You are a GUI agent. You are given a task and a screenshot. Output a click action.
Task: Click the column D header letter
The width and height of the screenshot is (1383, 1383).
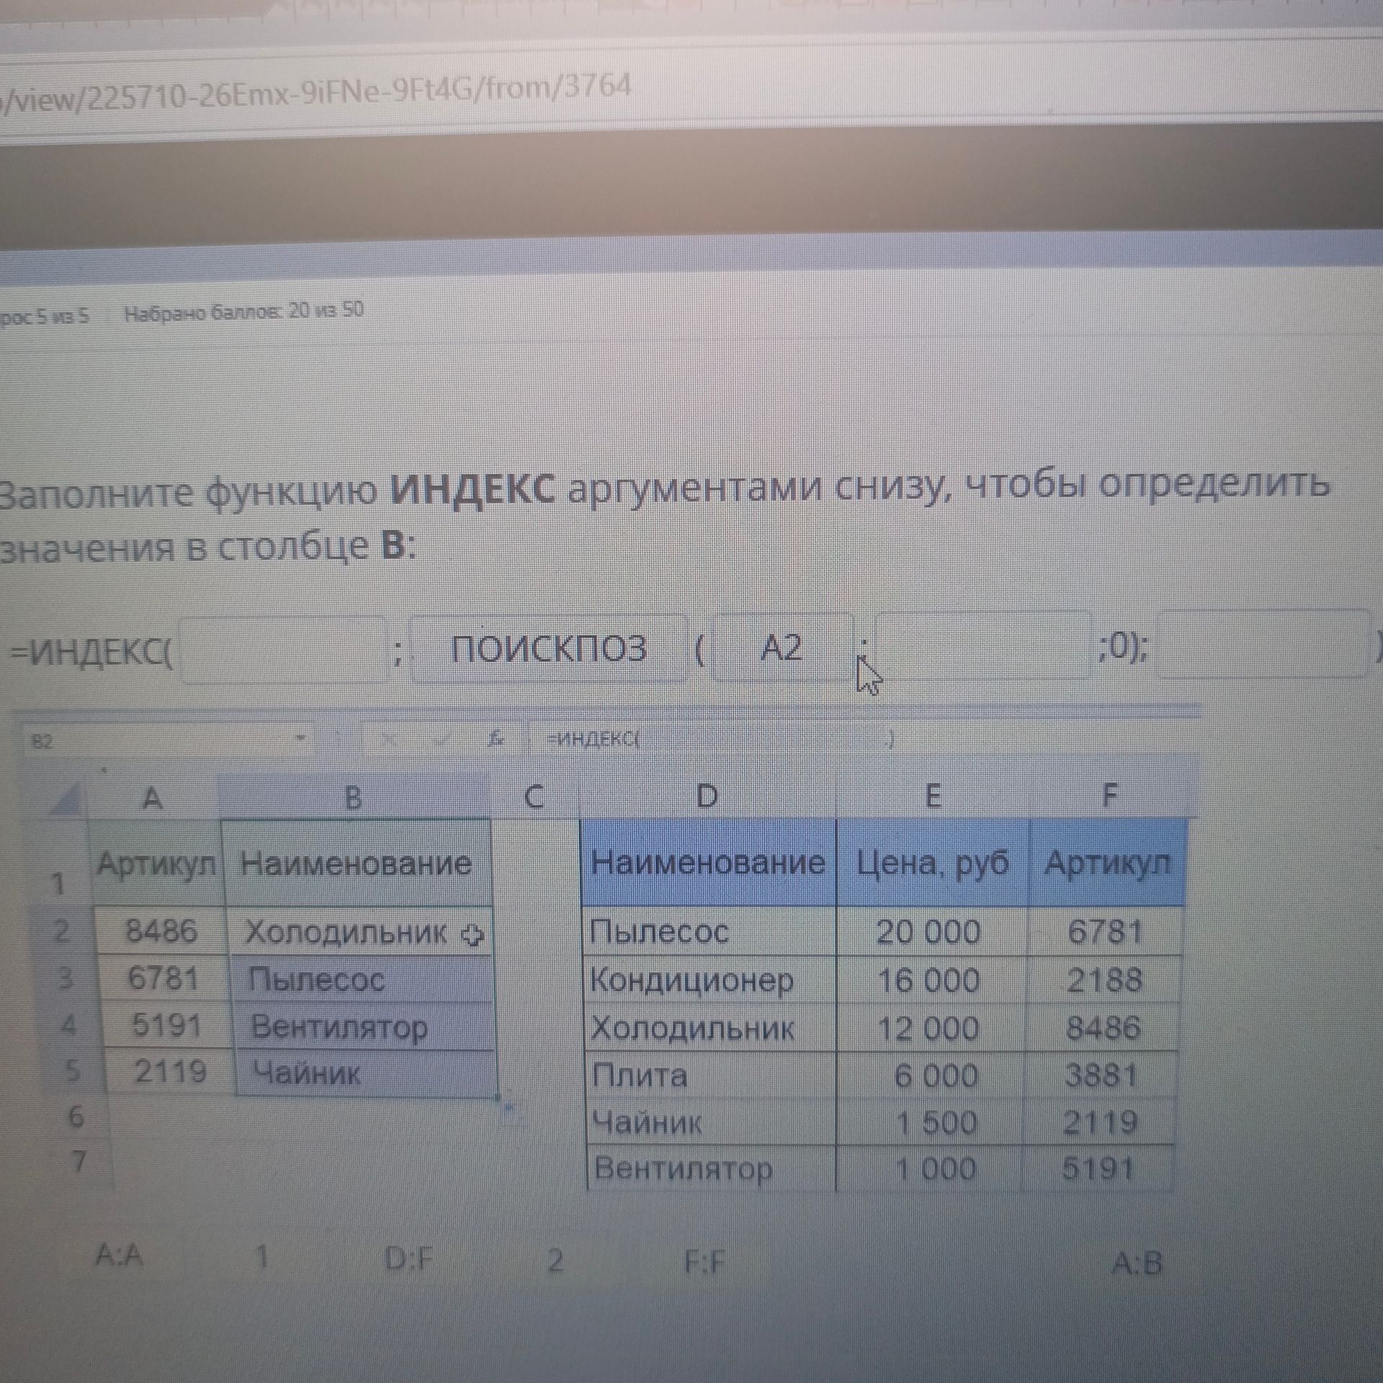707,797
